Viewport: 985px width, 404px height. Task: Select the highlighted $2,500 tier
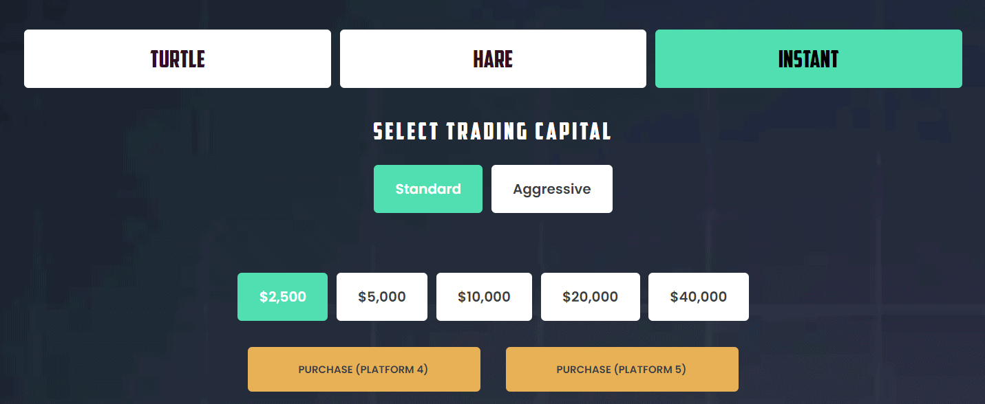[x=282, y=296]
